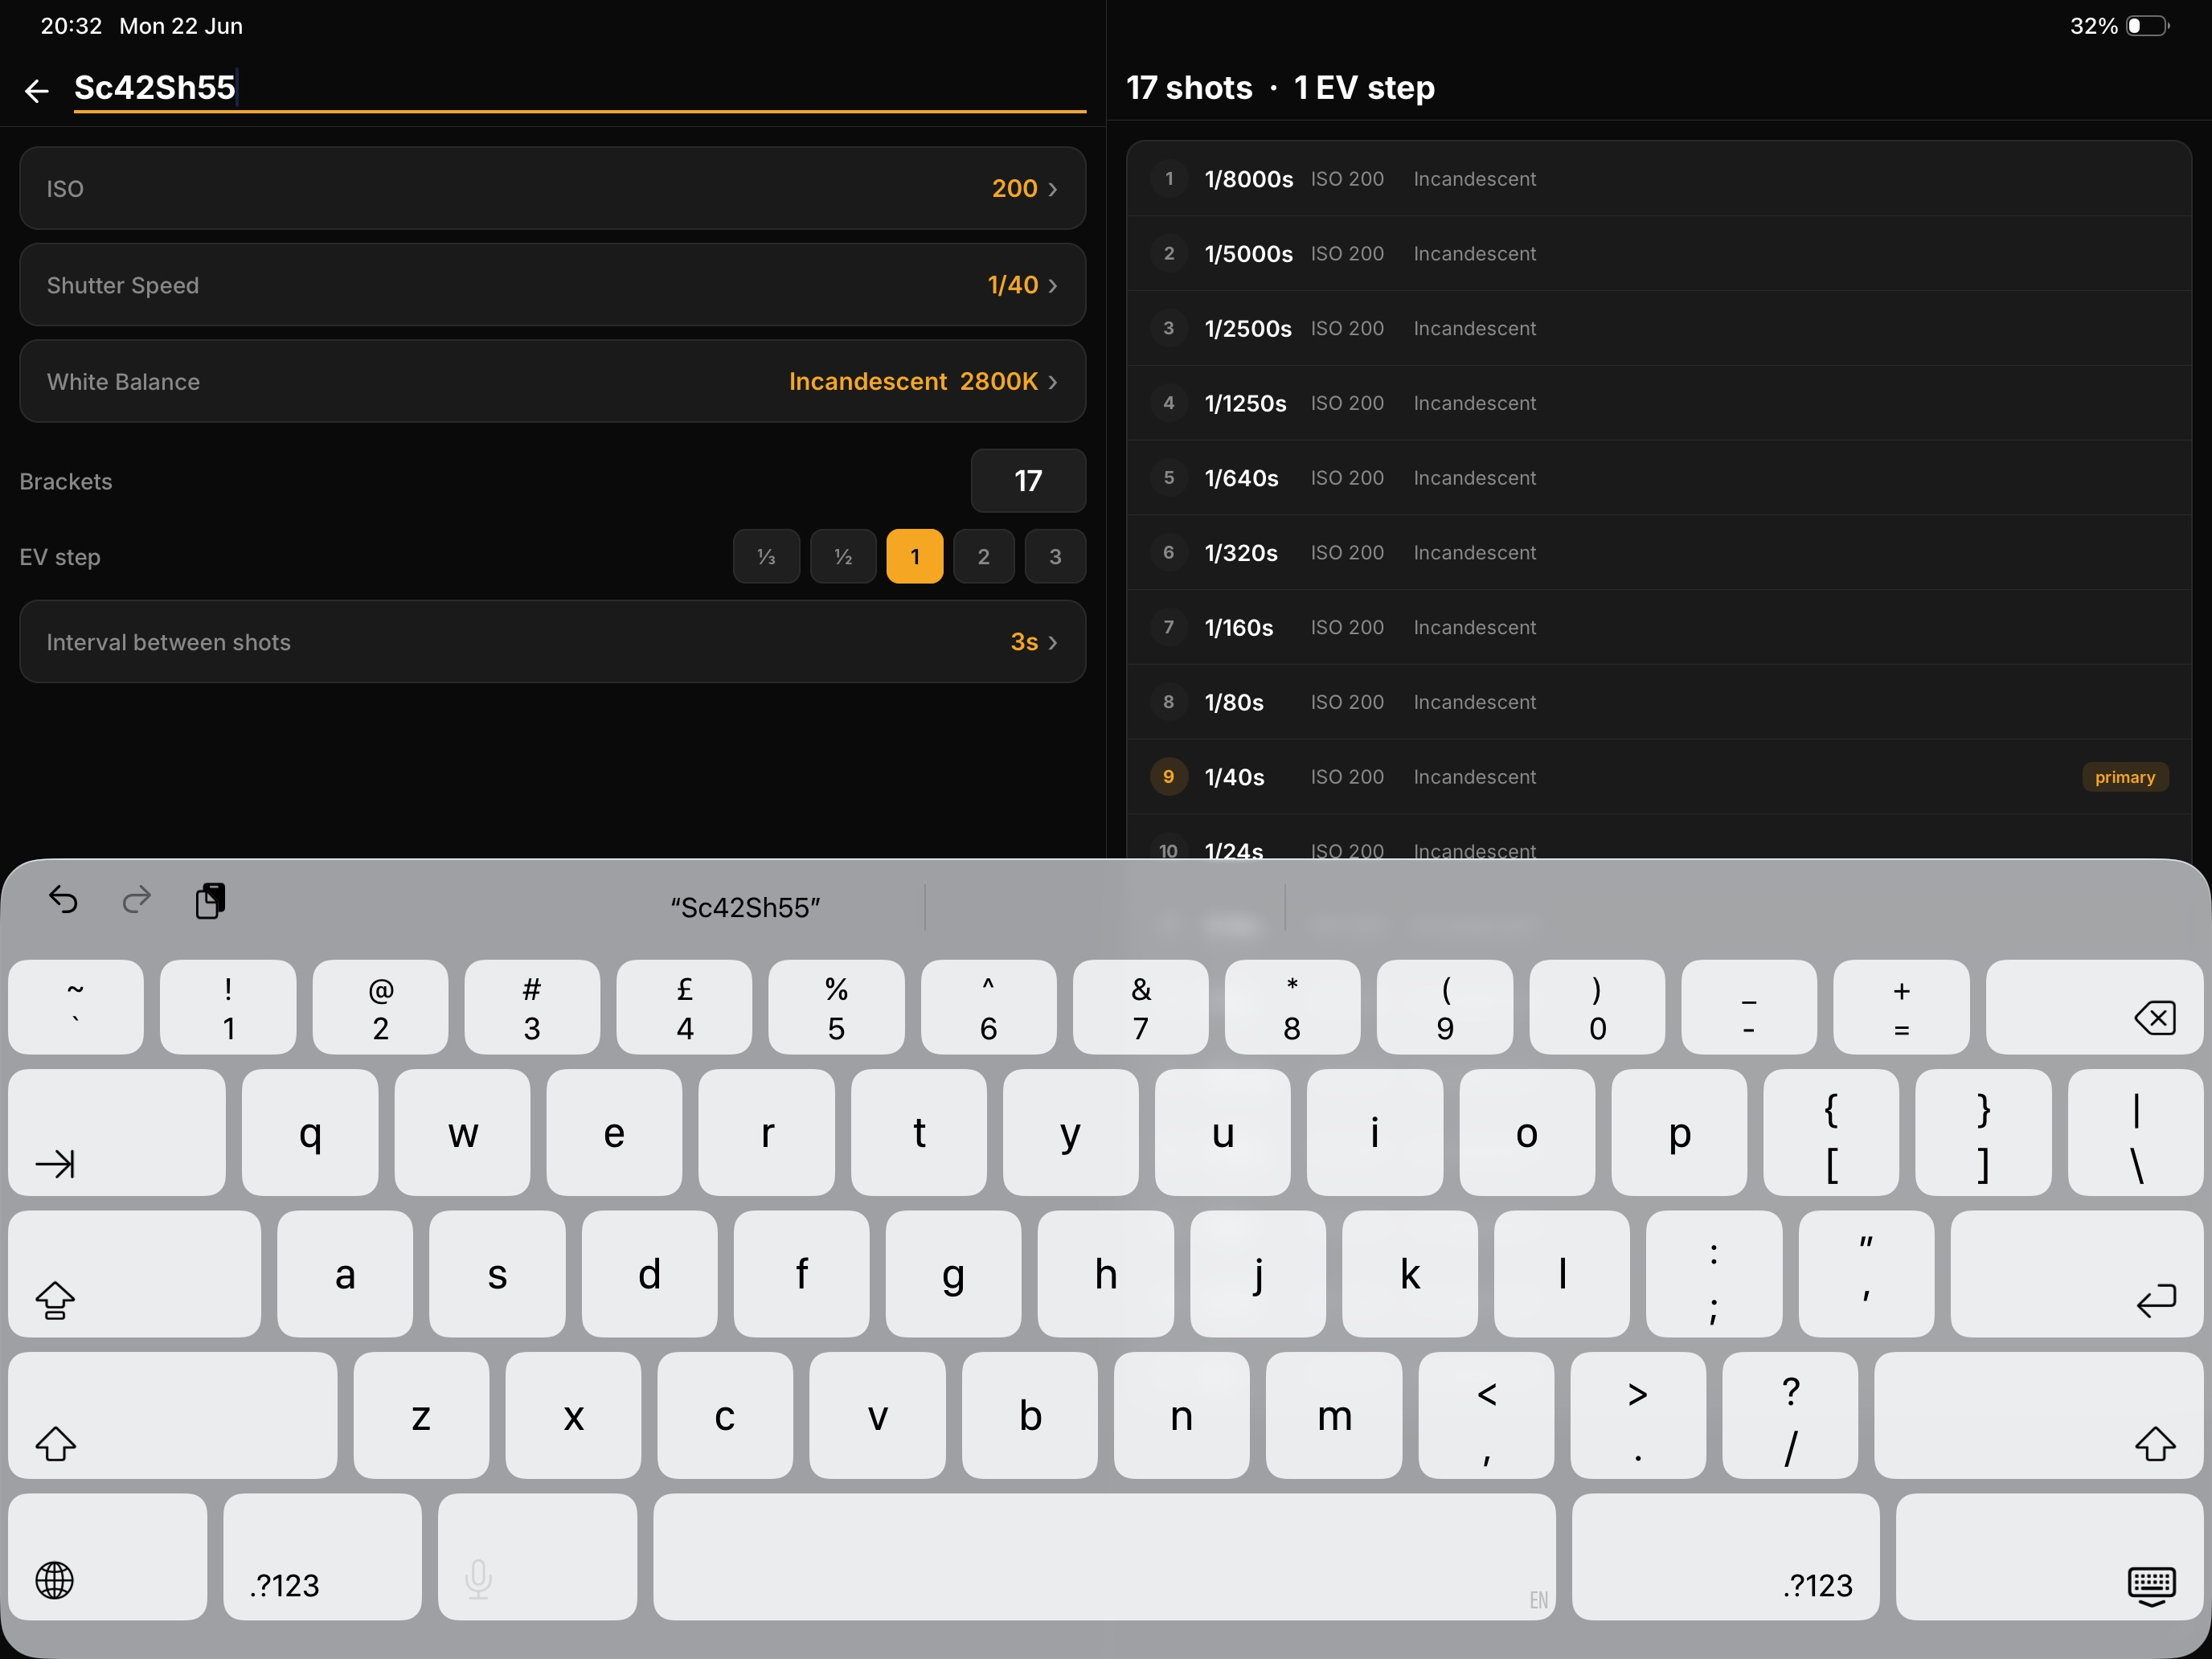Tap the backspace delete key
The width and height of the screenshot is (2212, 1659).
click(2095, 1007)
